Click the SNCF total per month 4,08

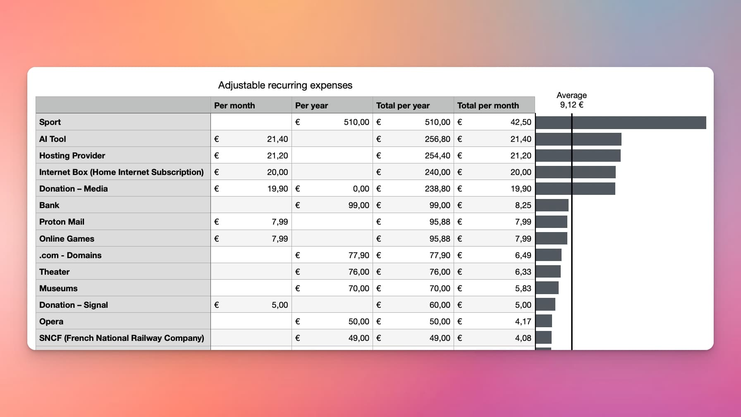(x=494, y=338)
